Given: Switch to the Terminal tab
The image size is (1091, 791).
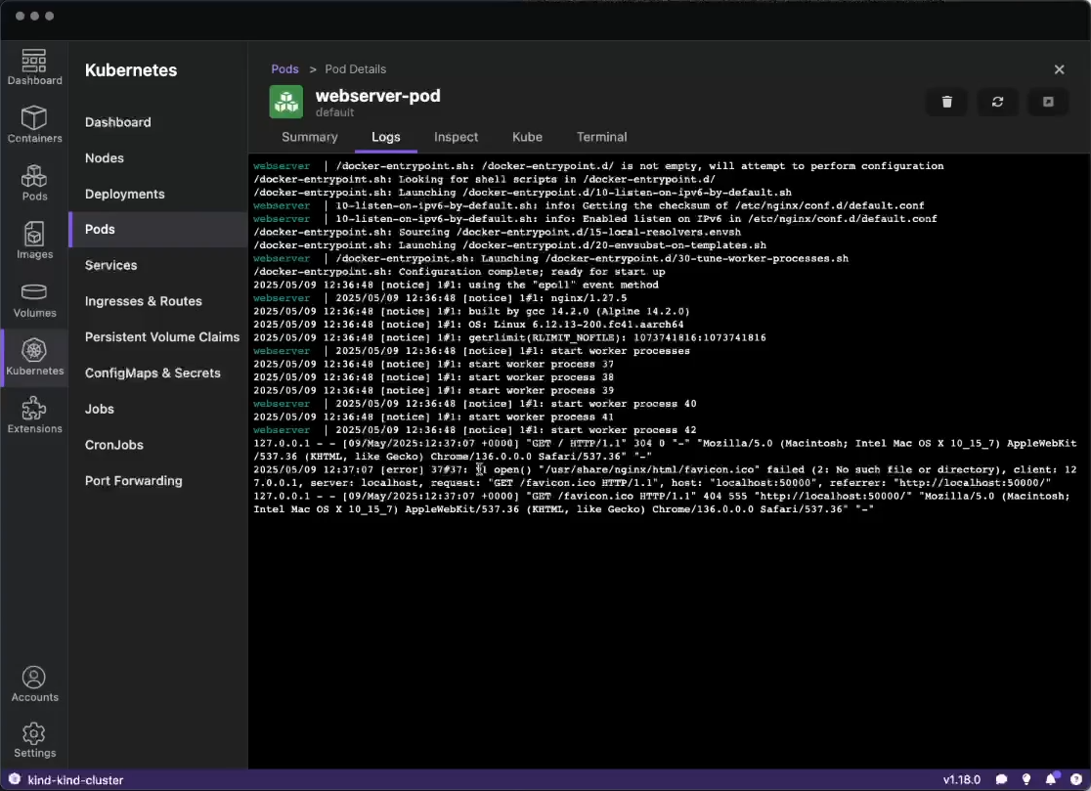Looking at the screenshot, I should click(601, 137).
